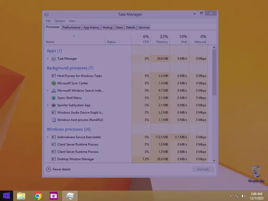Select the Microsoft Sync Center process name
The height and width of the screenshot is (201, 268).
point(73,83)
